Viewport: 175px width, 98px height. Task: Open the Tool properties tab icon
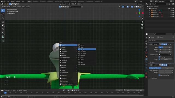pyautogui.click(x=146, y=38)
